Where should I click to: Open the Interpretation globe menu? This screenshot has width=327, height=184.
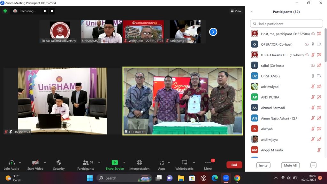click(x=139, y=165)
